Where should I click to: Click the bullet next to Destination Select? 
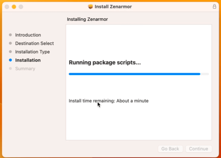(10, 43)
